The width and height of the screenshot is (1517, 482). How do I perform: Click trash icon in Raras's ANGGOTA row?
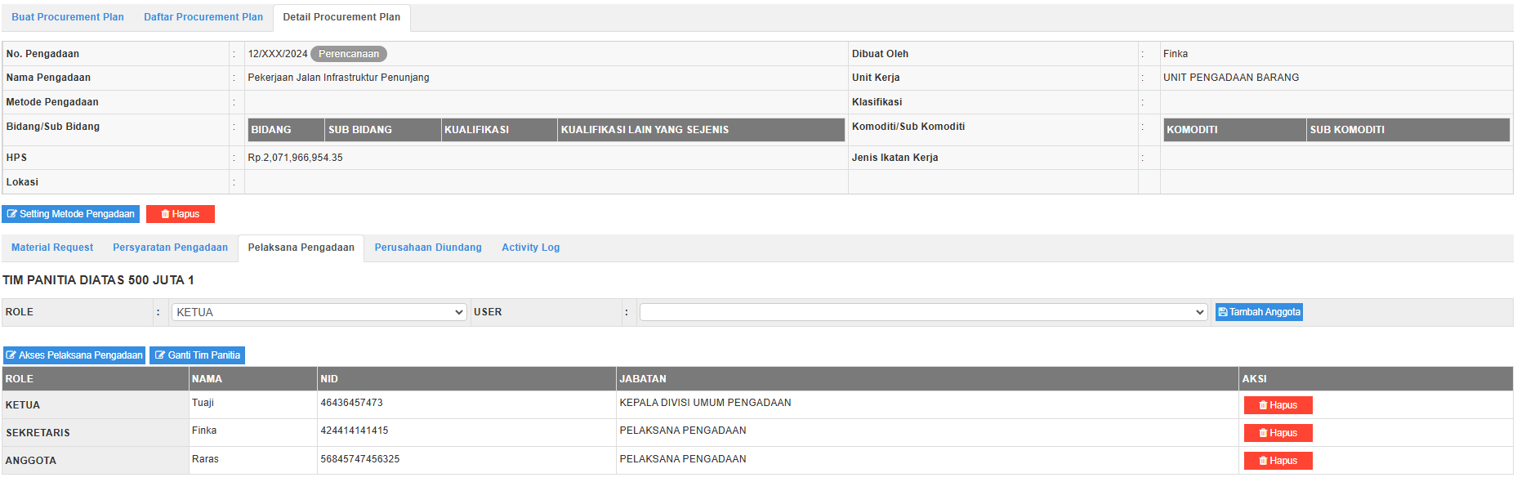pyautogui.click(x=1263, y=461)
